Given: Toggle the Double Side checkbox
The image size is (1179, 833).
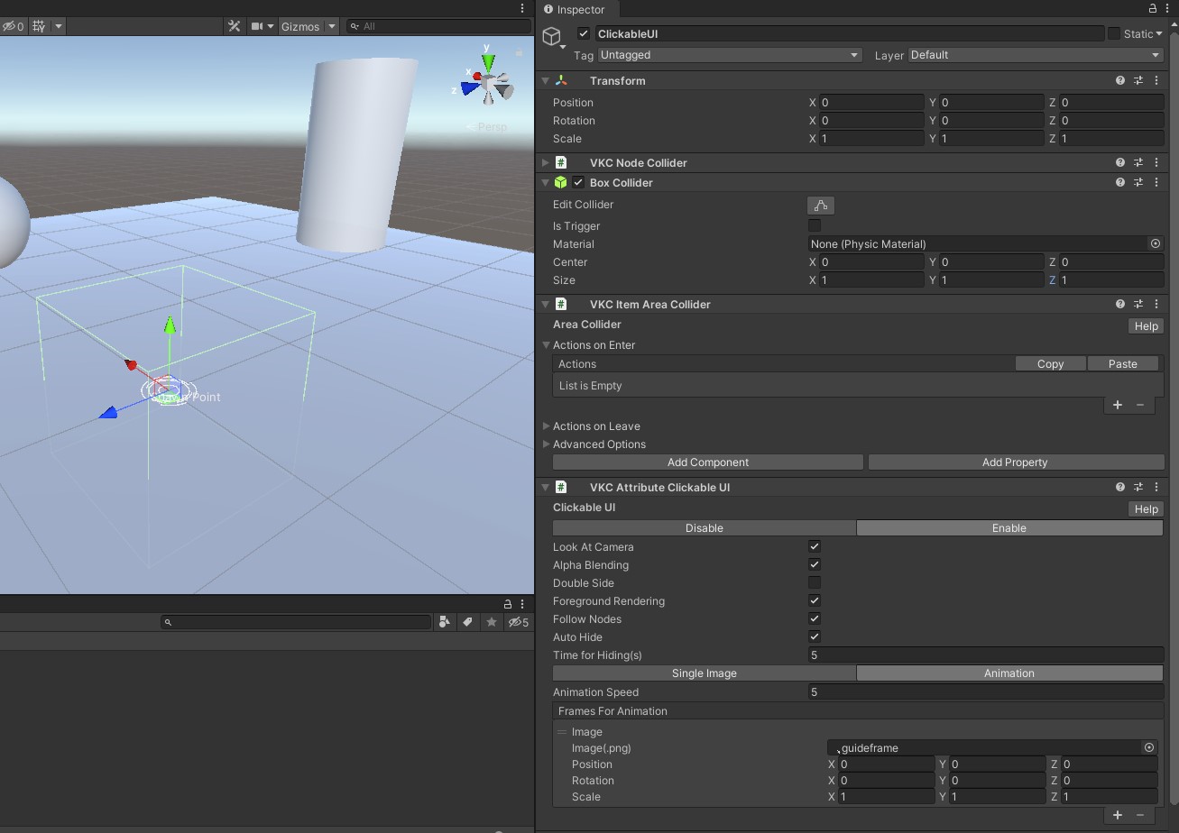Looking at the screenshot, I should (x=815, y=583).
